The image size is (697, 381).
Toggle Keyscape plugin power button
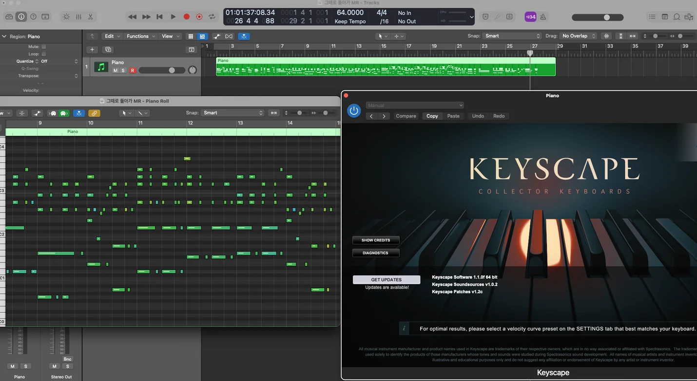[354, 110]
